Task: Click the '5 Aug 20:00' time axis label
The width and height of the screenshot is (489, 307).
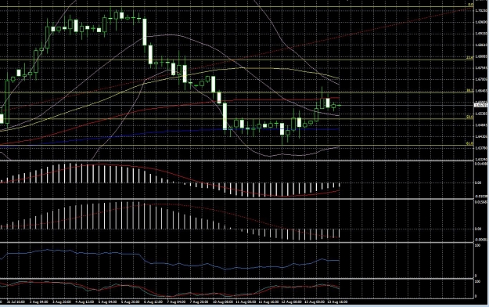Action: (131, 302)
